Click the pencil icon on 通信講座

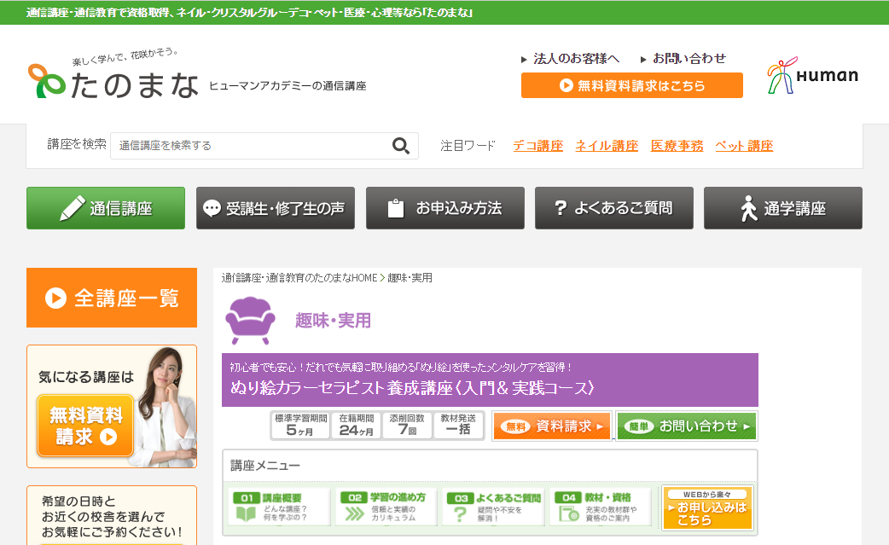73,208
